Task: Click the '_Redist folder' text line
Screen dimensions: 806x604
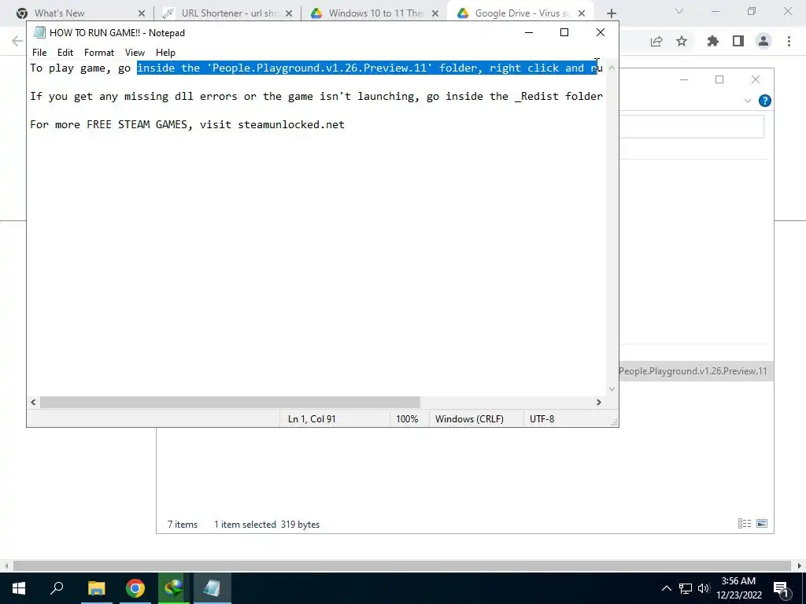Action: click(316, 96)
